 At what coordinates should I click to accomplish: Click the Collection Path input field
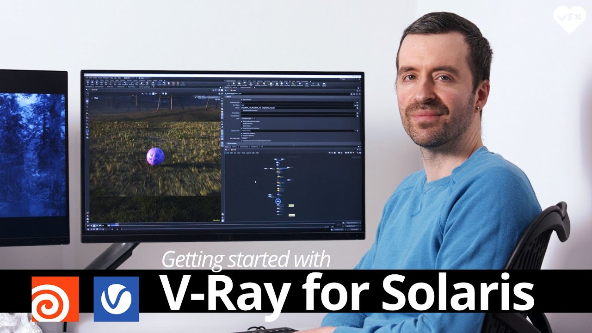tap(297, 131)
